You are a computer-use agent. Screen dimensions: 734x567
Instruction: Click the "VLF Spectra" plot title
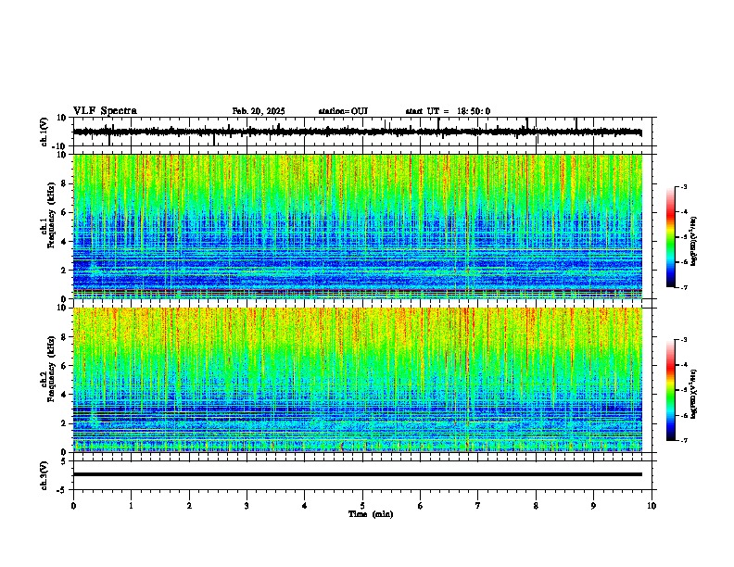pos(105,111)
